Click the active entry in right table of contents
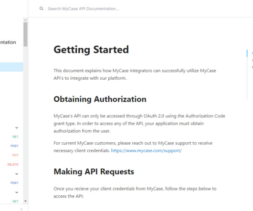This screenshot has height=211, width=253. pos(252,53)
